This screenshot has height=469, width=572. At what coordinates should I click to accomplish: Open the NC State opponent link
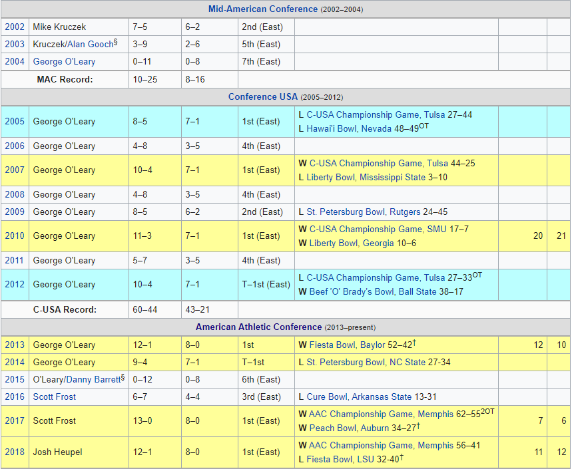click(408, 362)
